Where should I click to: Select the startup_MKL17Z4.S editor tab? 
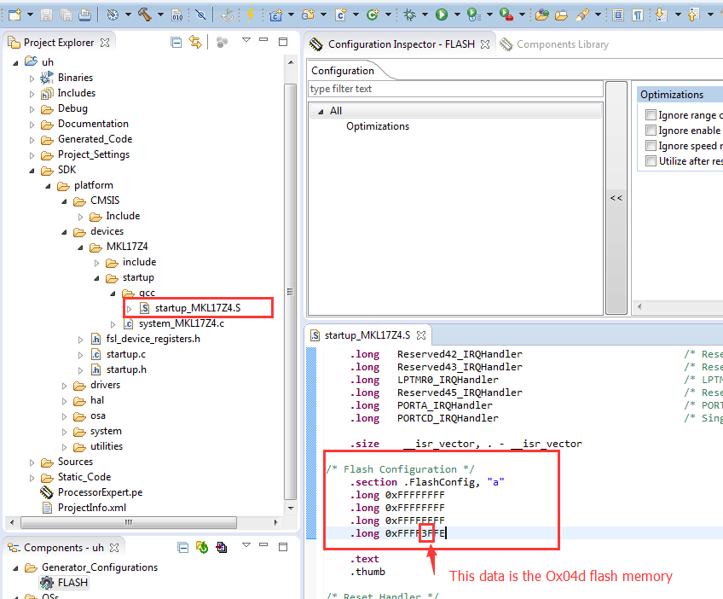point(367,335)
